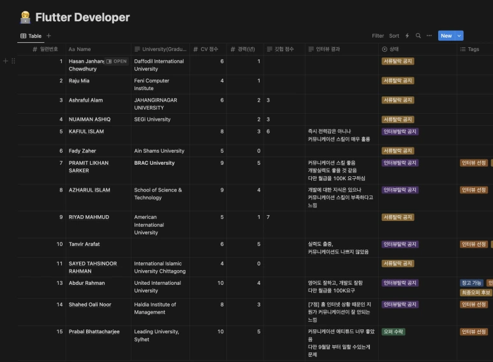Click the CV 점수 column header

[x=205, y=49]
